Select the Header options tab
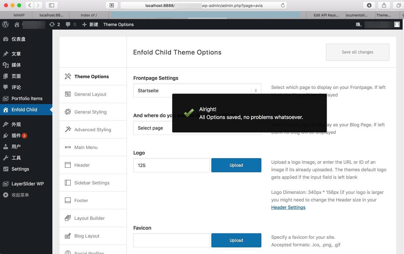404x254 pixels. (x=82, y=165)
